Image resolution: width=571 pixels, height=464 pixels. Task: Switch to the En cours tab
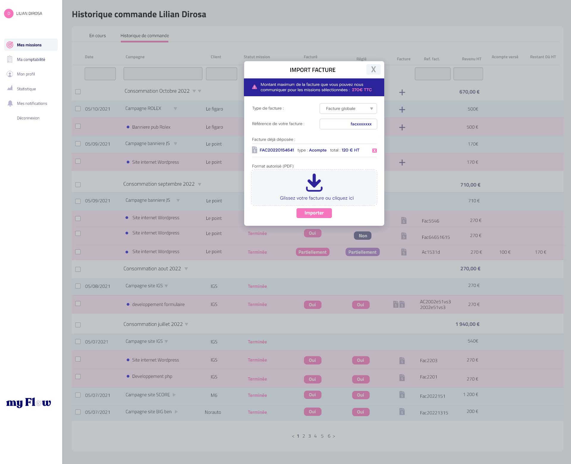pos(98,36)
